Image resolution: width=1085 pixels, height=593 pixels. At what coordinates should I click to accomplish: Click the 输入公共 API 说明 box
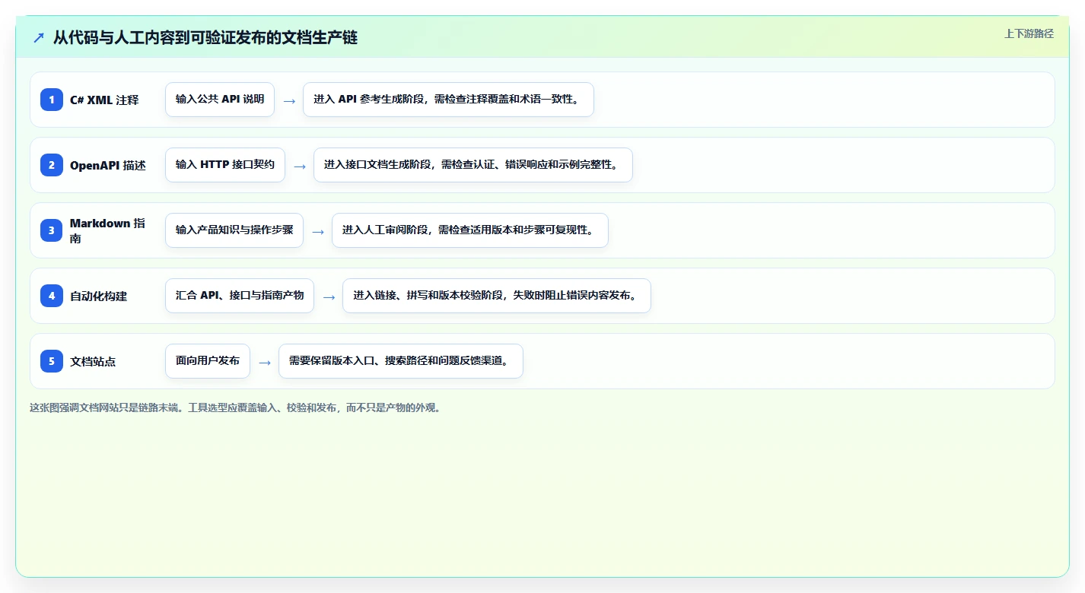point(220,100)
